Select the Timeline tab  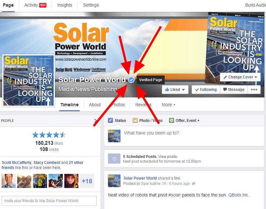tap(69, 105)
